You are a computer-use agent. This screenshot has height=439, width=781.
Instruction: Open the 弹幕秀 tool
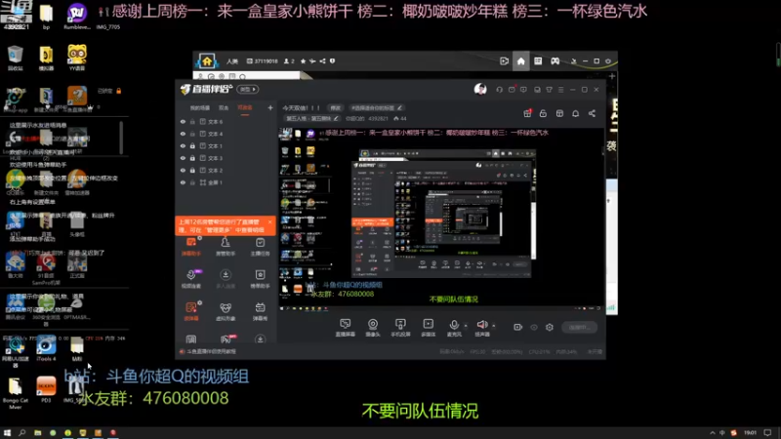(260, 311)
